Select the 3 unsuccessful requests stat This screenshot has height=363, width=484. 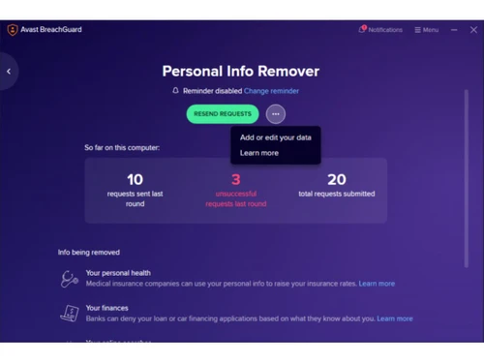click(236, 190)
